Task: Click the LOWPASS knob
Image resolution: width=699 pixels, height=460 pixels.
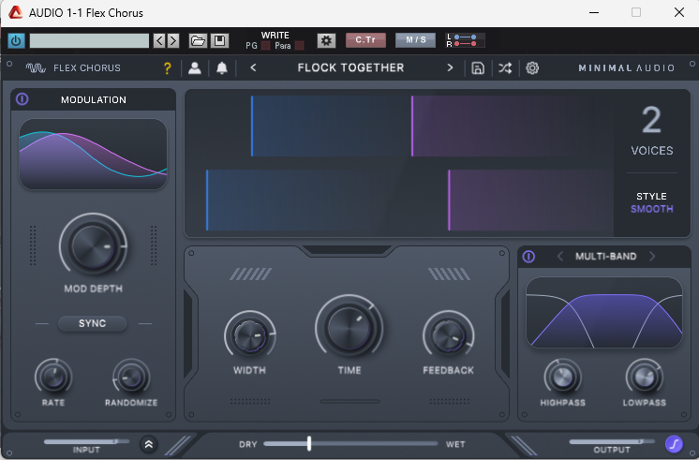Action: 644,378
